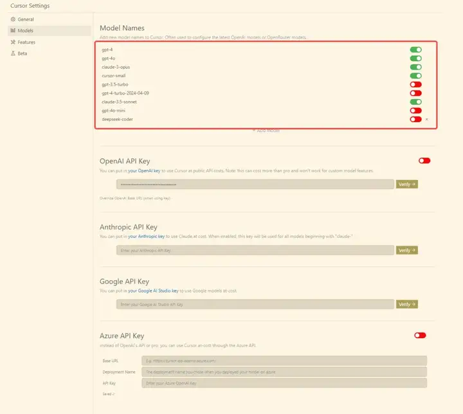This screenshot has width=463, height=414.
Task: Click the Google AI Studio key field
Action: tap(255, 304)
